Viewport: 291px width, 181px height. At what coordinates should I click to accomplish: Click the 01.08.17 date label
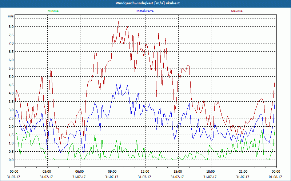pos(276,177)
